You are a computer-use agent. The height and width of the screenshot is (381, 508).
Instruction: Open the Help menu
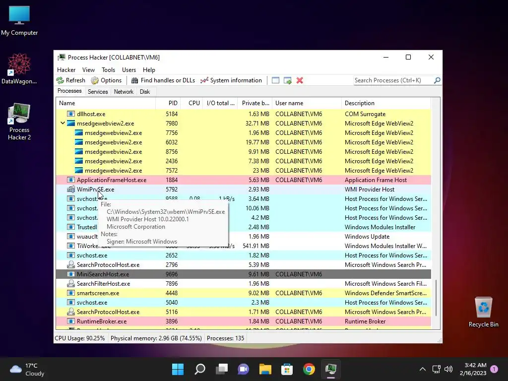click(149, 70)
